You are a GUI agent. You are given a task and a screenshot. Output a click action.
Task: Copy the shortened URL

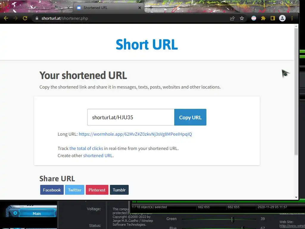pos(190,117)
